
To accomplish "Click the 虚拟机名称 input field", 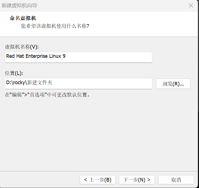I will click(78, 58).
